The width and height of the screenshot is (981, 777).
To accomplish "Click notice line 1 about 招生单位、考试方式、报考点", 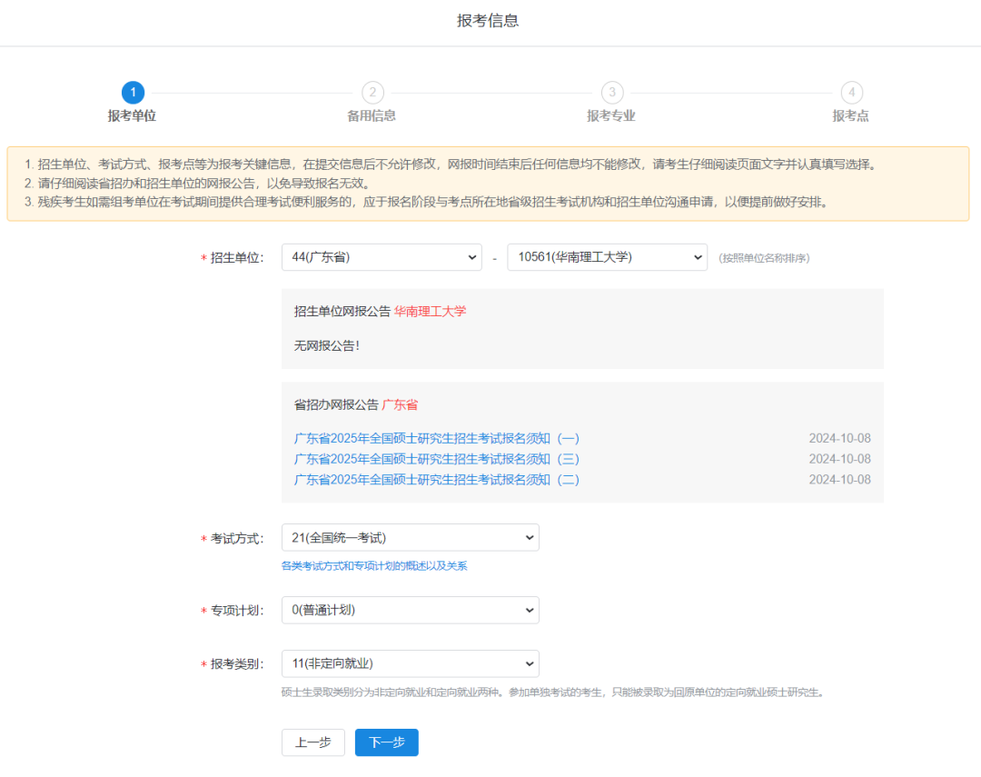I will click(x=452, y=164).
